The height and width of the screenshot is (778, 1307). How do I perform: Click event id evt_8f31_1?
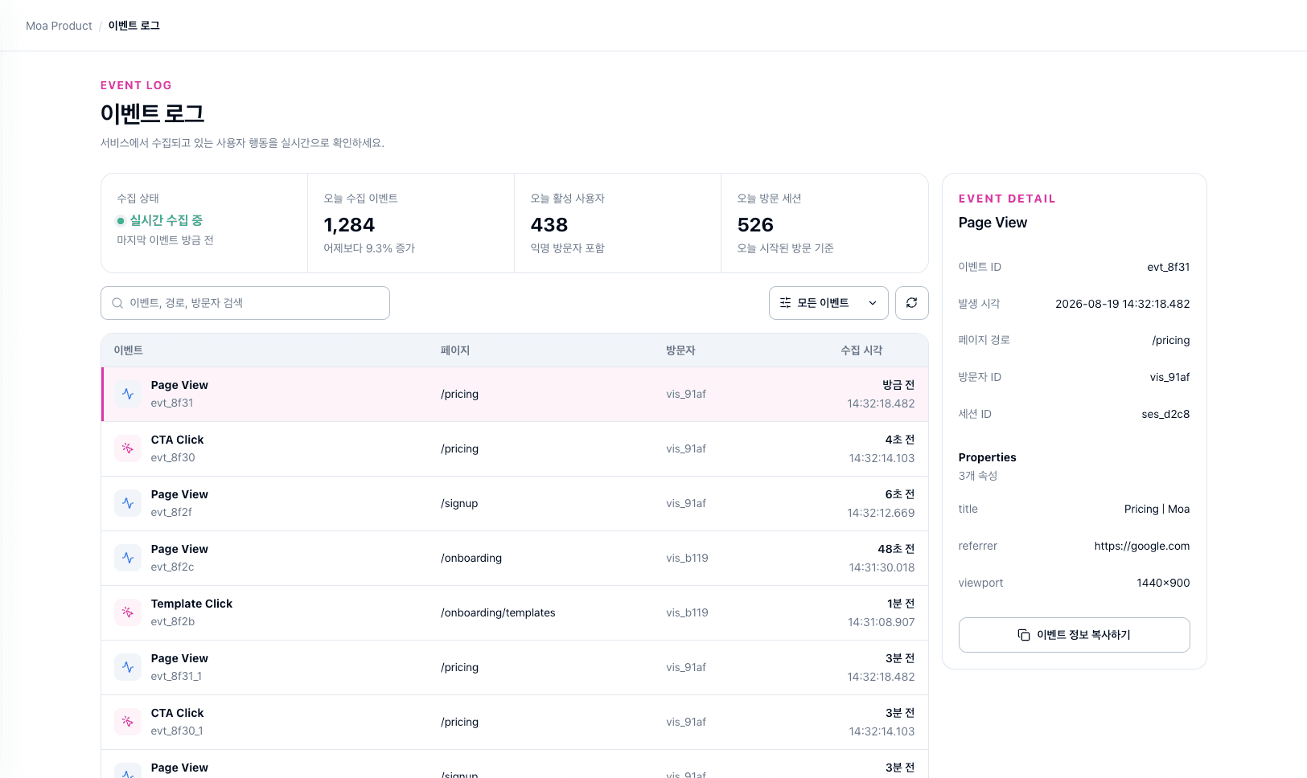(x=176, y=676)
